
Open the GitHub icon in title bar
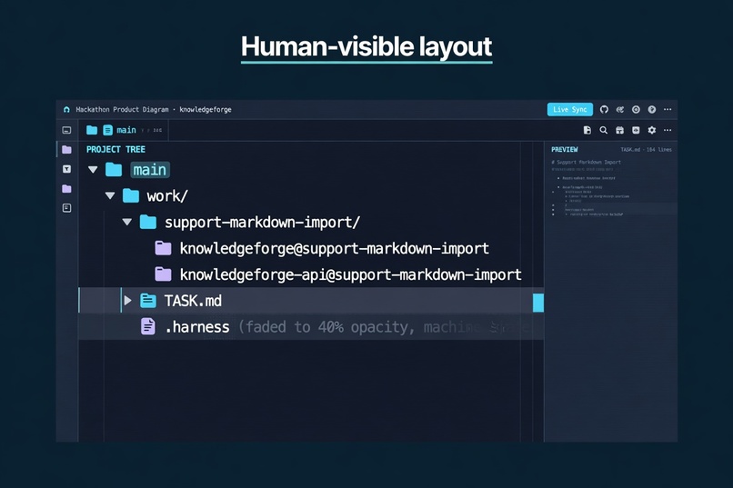pyautogui.click(x=604, y=109)
